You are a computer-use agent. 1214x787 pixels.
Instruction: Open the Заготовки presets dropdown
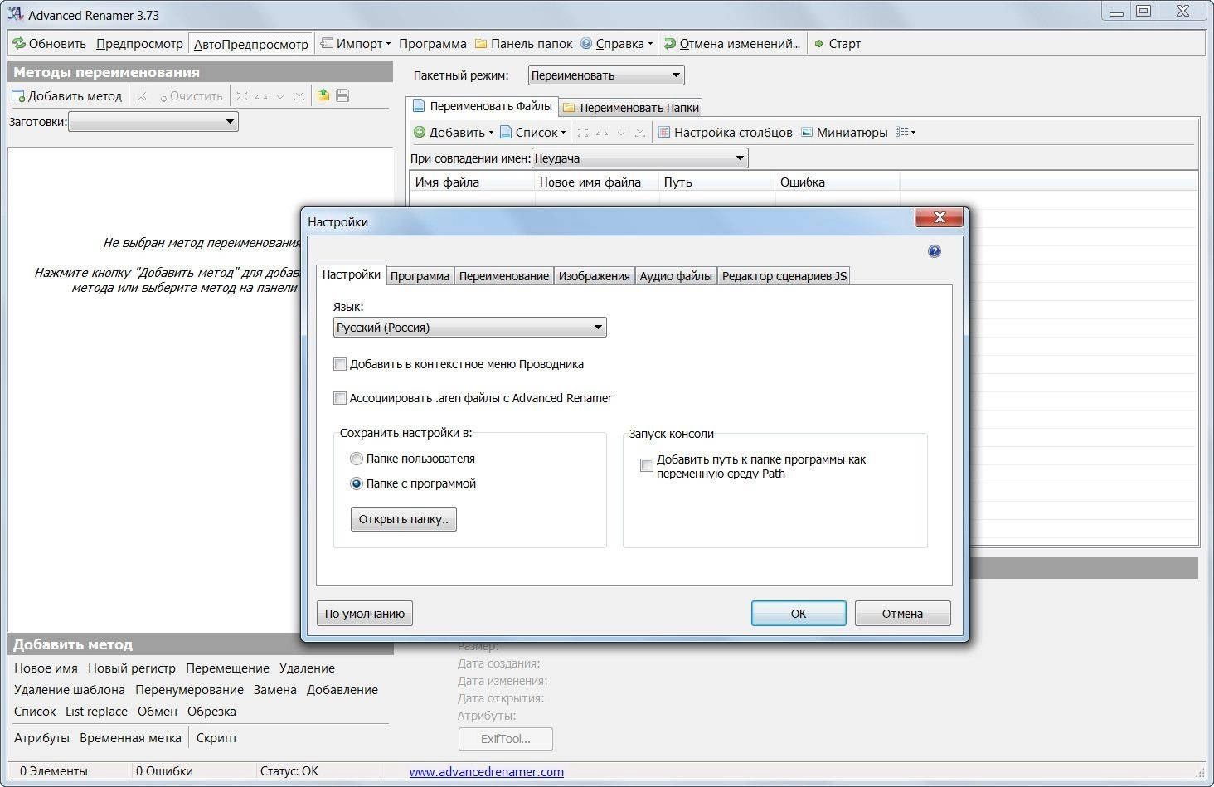tap(153, 122)
